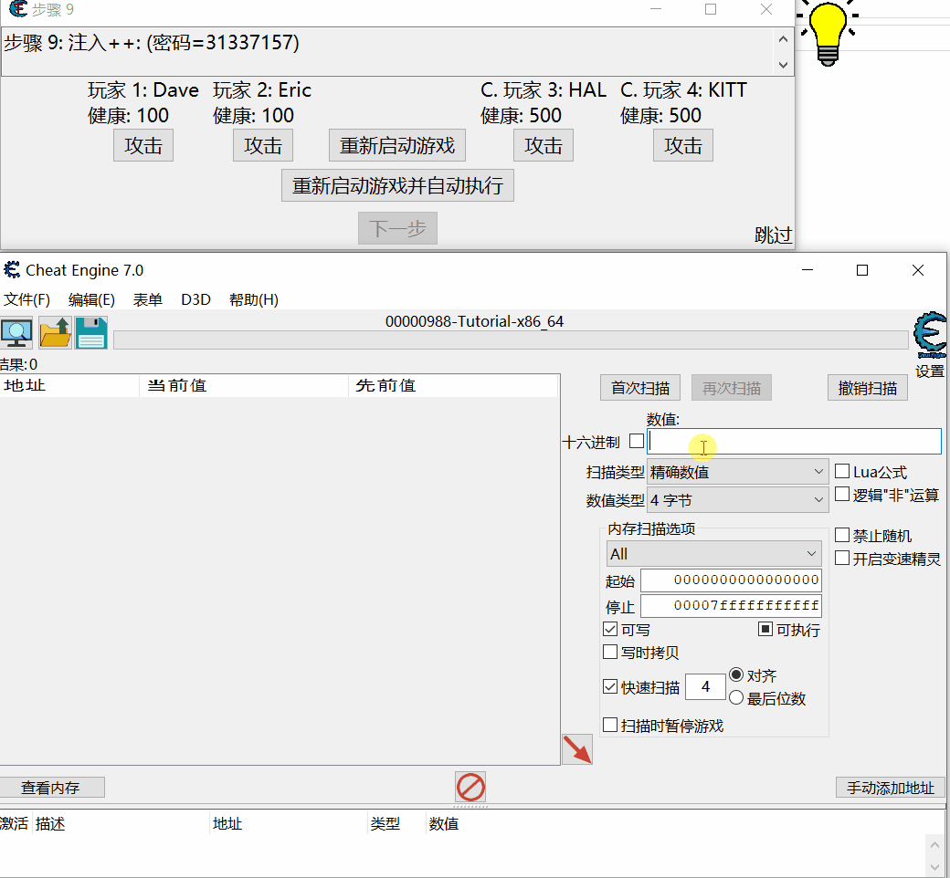Click the Cheat Engine logo above 设置
Image resolution: width=950 pixels, height=878 pixels.
coord(930,335)
